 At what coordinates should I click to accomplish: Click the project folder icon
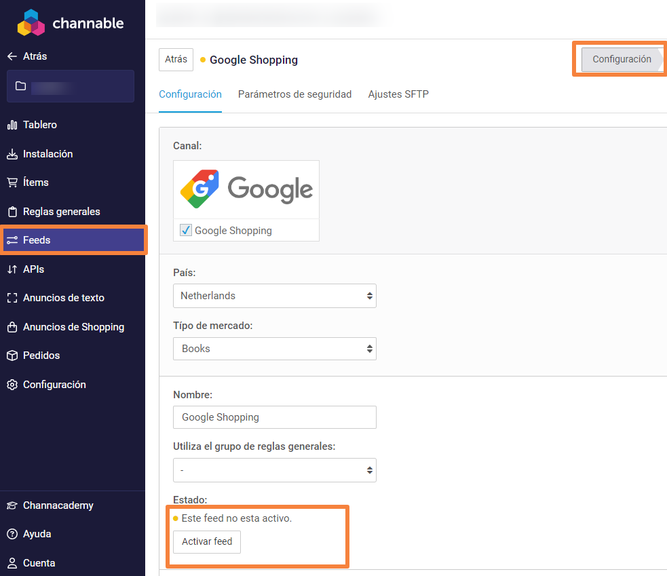(20, 86)
